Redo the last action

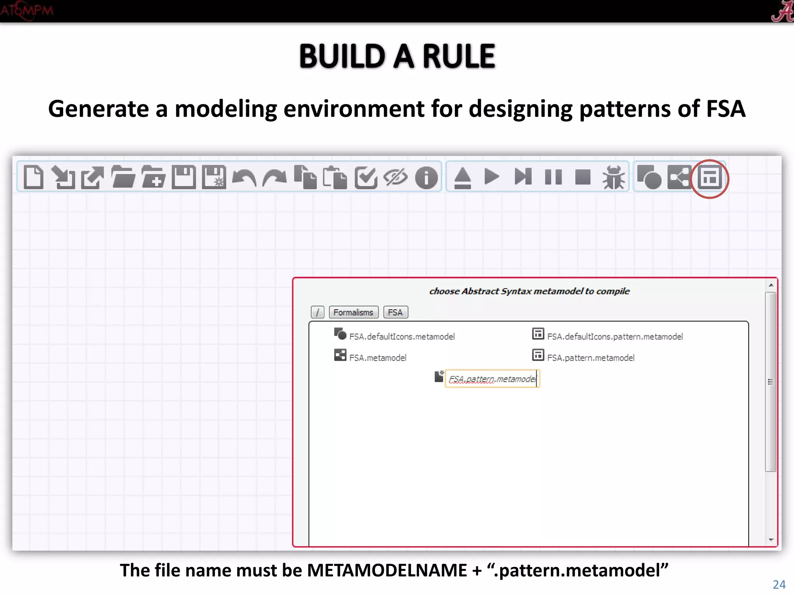pos(274,178)
